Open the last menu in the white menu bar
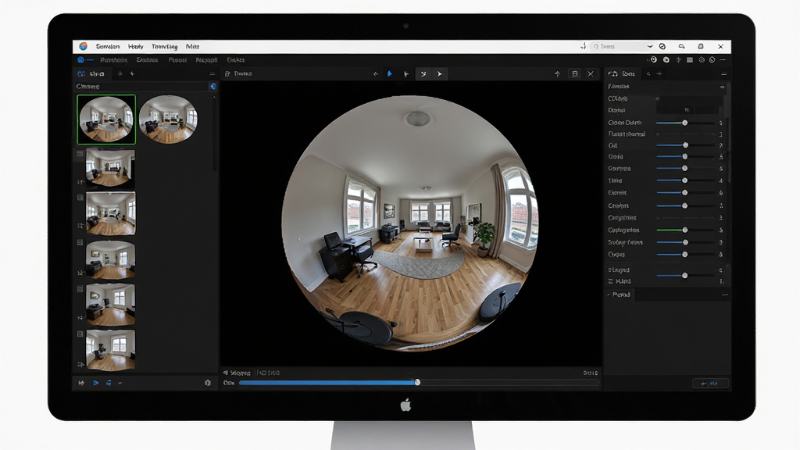 [x=192, y=46]
